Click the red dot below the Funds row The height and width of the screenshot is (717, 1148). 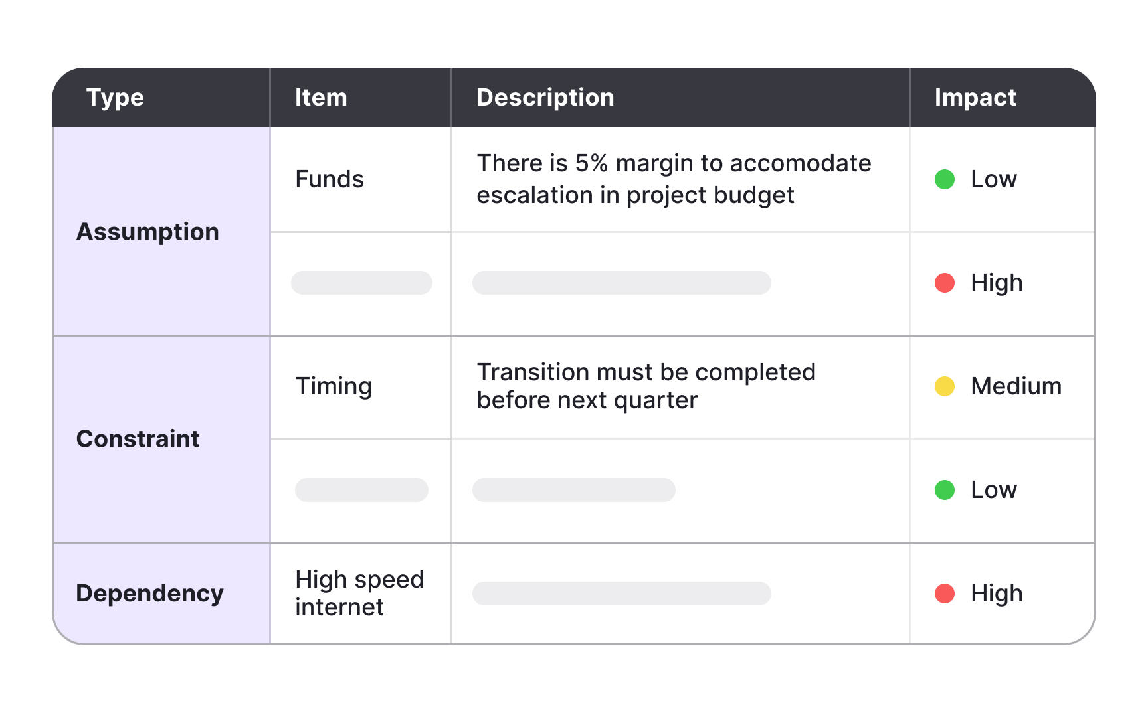click(944, 283)
